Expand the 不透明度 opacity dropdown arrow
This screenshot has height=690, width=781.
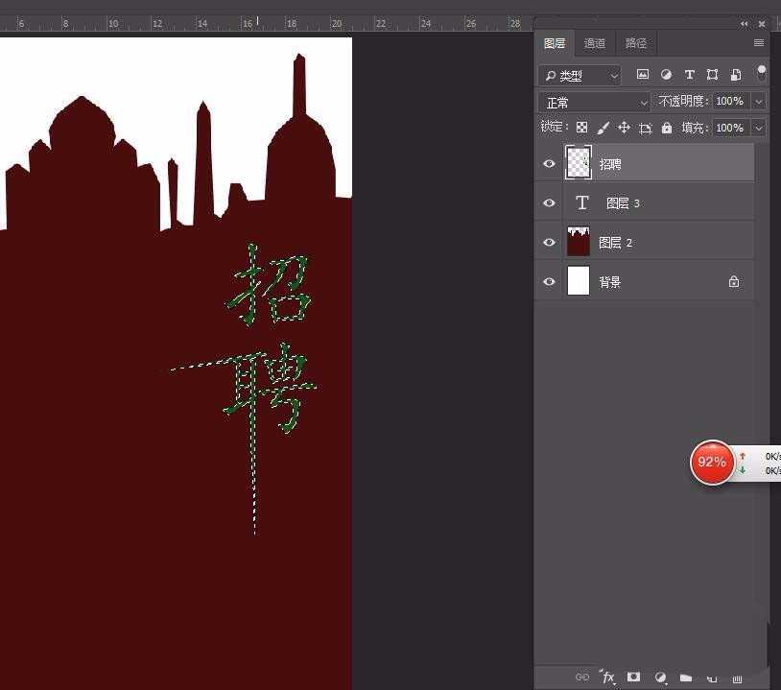click(x=759, y=102)
